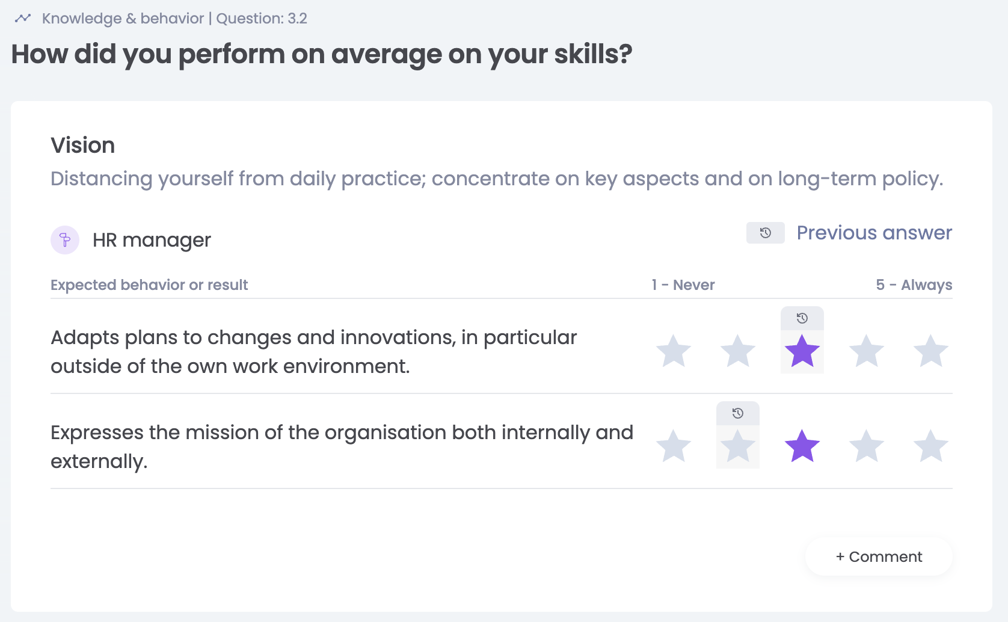Image resolution: width=1008 pixels, height=622 pixels.
Task: Click the HR manager label
Action: point(152,240)
